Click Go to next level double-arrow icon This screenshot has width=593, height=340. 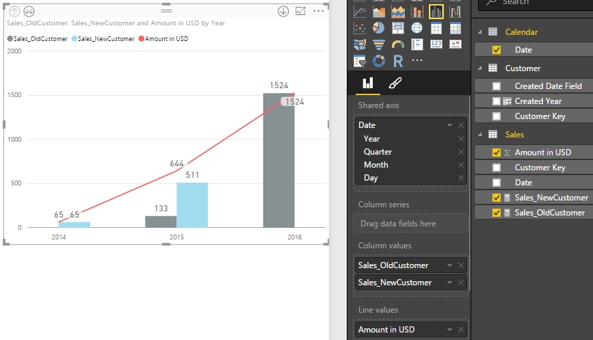click(29, 12)
